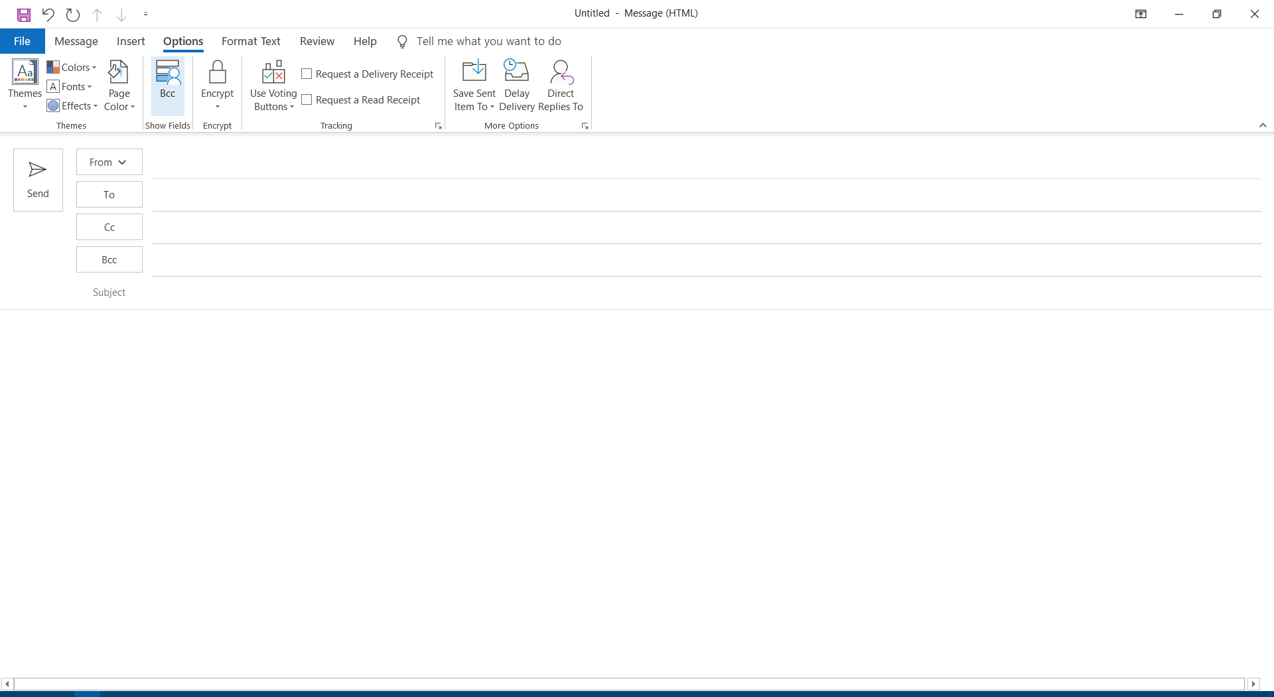Send the message with Send button

38,180
